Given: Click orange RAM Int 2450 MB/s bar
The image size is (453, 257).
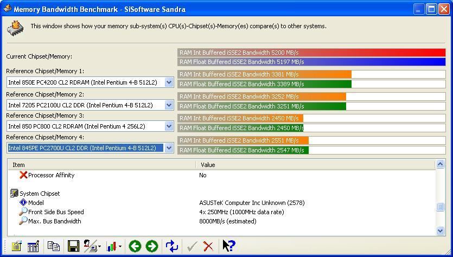Looking at the screenshot, I should [x=240, y=118].
